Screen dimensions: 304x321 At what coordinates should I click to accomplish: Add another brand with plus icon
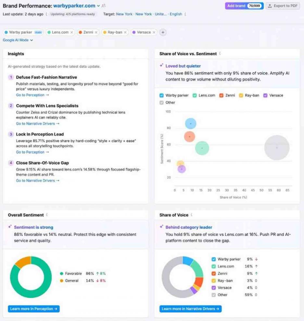(x=163, y=32)
